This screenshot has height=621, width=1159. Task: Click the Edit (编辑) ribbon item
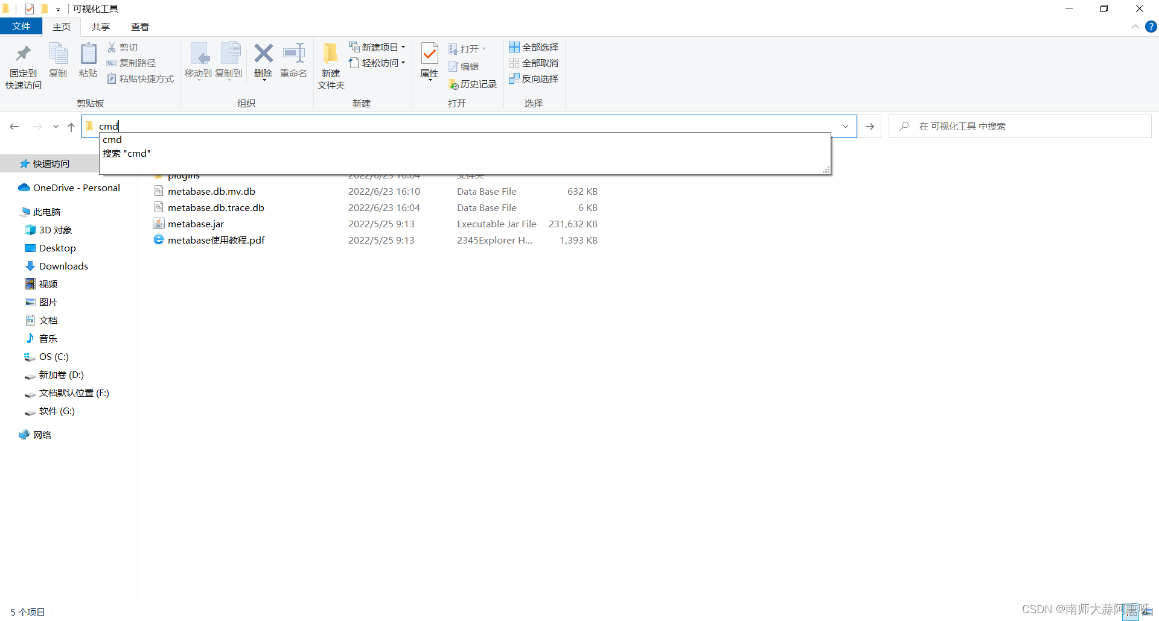click(464, 66)
